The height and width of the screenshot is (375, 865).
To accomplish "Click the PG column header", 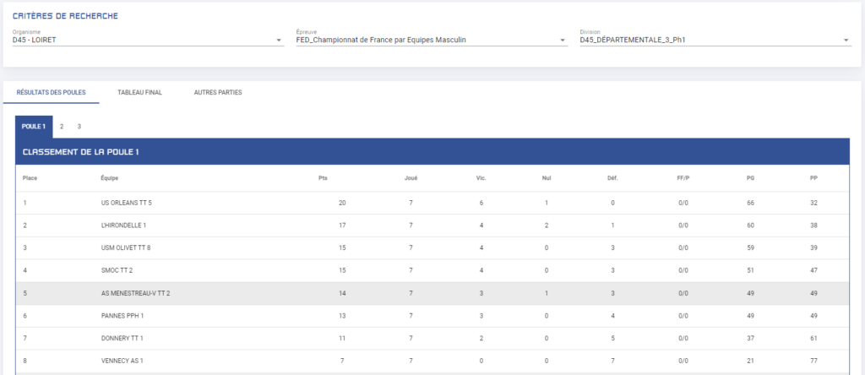I will coord(750,178).
